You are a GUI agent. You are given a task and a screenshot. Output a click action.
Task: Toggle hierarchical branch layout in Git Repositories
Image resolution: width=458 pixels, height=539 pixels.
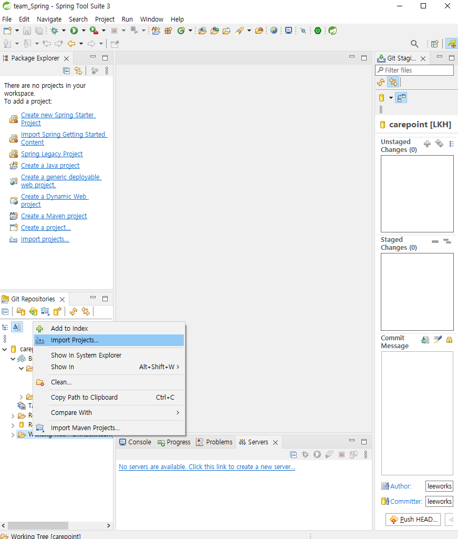pyautogui.click(x=5, y=327)
